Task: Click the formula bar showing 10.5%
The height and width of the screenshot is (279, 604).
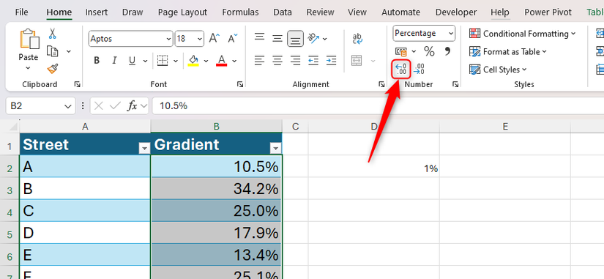Action: coord(378,106)
